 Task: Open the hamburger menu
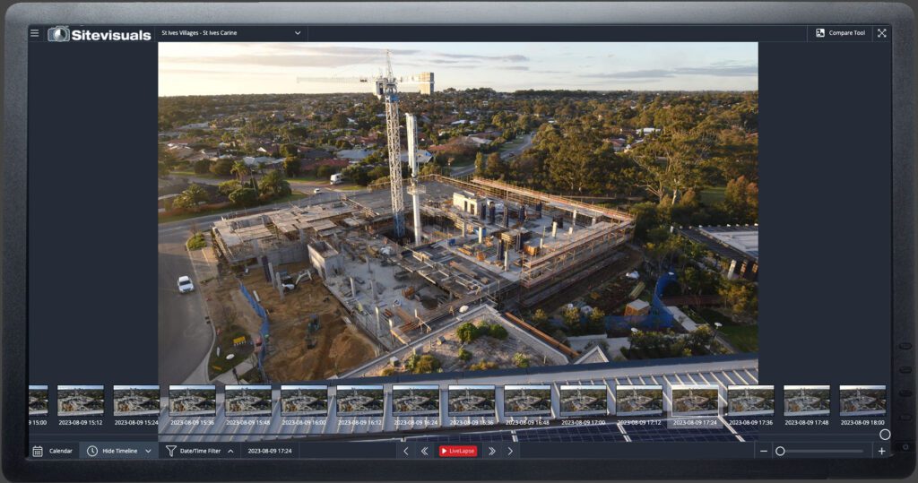(x=35, y=33)
